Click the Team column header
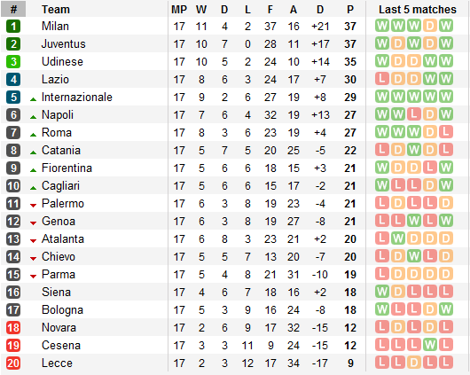This screenshot has height=375, width=470. [56, 10]
